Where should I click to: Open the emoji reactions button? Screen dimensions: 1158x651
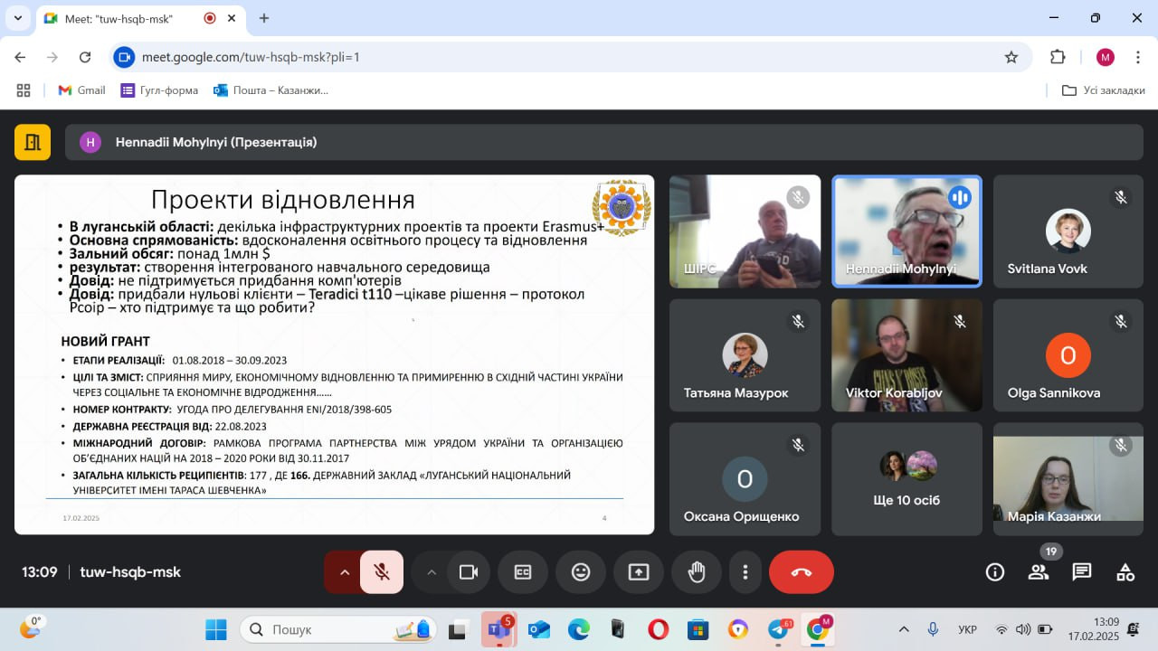581,572
